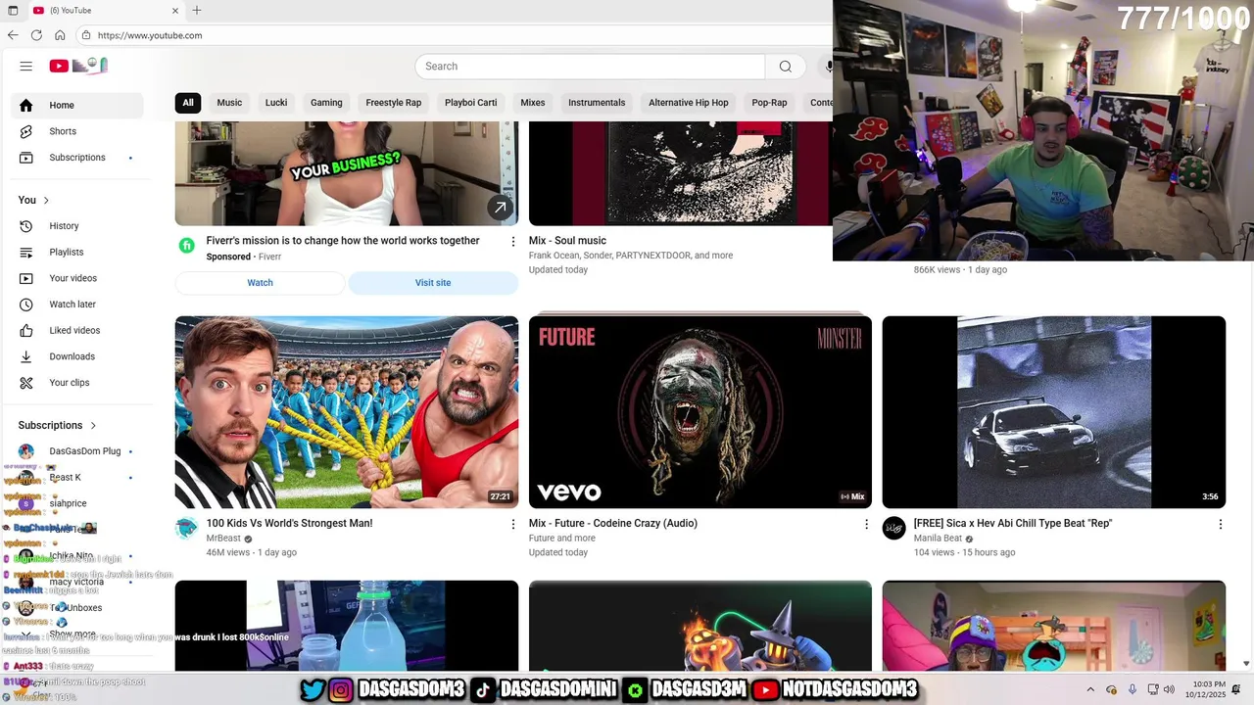
Task: Open the drifting car beat thumbnail
Action: [1054, 412]
